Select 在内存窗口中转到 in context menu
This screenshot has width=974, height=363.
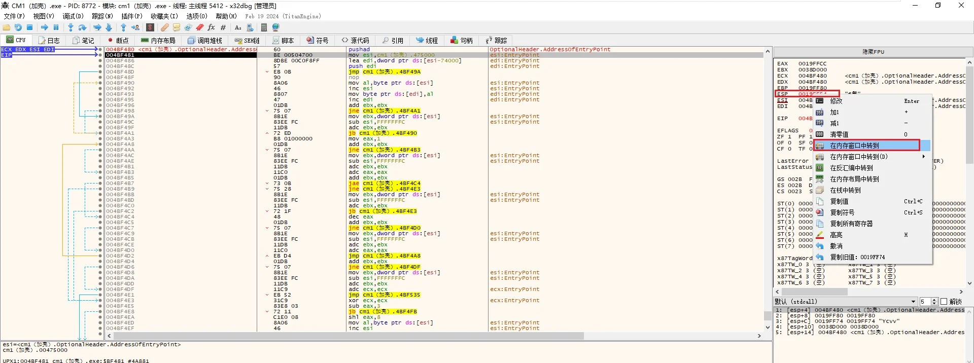(873, 146)
